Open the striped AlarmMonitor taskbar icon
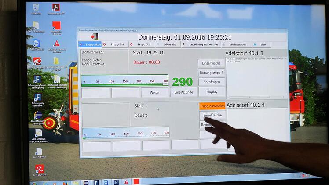The height and width of the screenshot is (185, 329). pyautogui.click(x=86, y=183)
